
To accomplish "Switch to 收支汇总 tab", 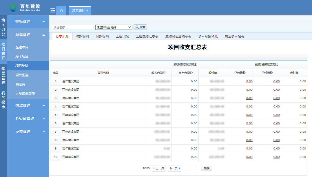I will tap(62, 37).
